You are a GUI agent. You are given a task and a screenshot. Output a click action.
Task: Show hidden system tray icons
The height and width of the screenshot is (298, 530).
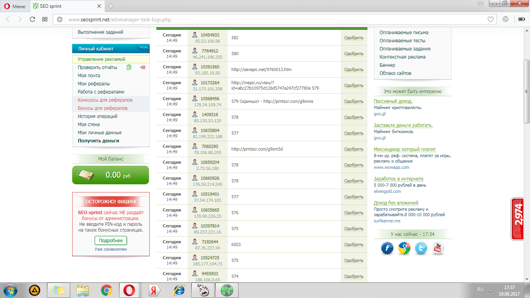pos(490,290)
